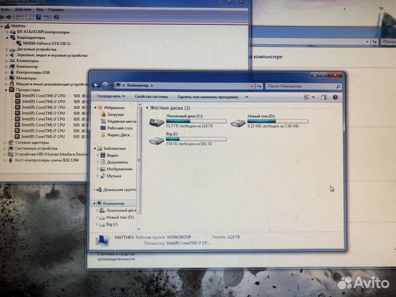Click the navigation pane vertical scrollbar

(x=139, y=160)
